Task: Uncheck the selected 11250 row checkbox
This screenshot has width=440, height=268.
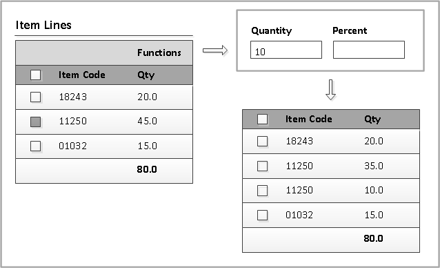Action: coord(36,122)
